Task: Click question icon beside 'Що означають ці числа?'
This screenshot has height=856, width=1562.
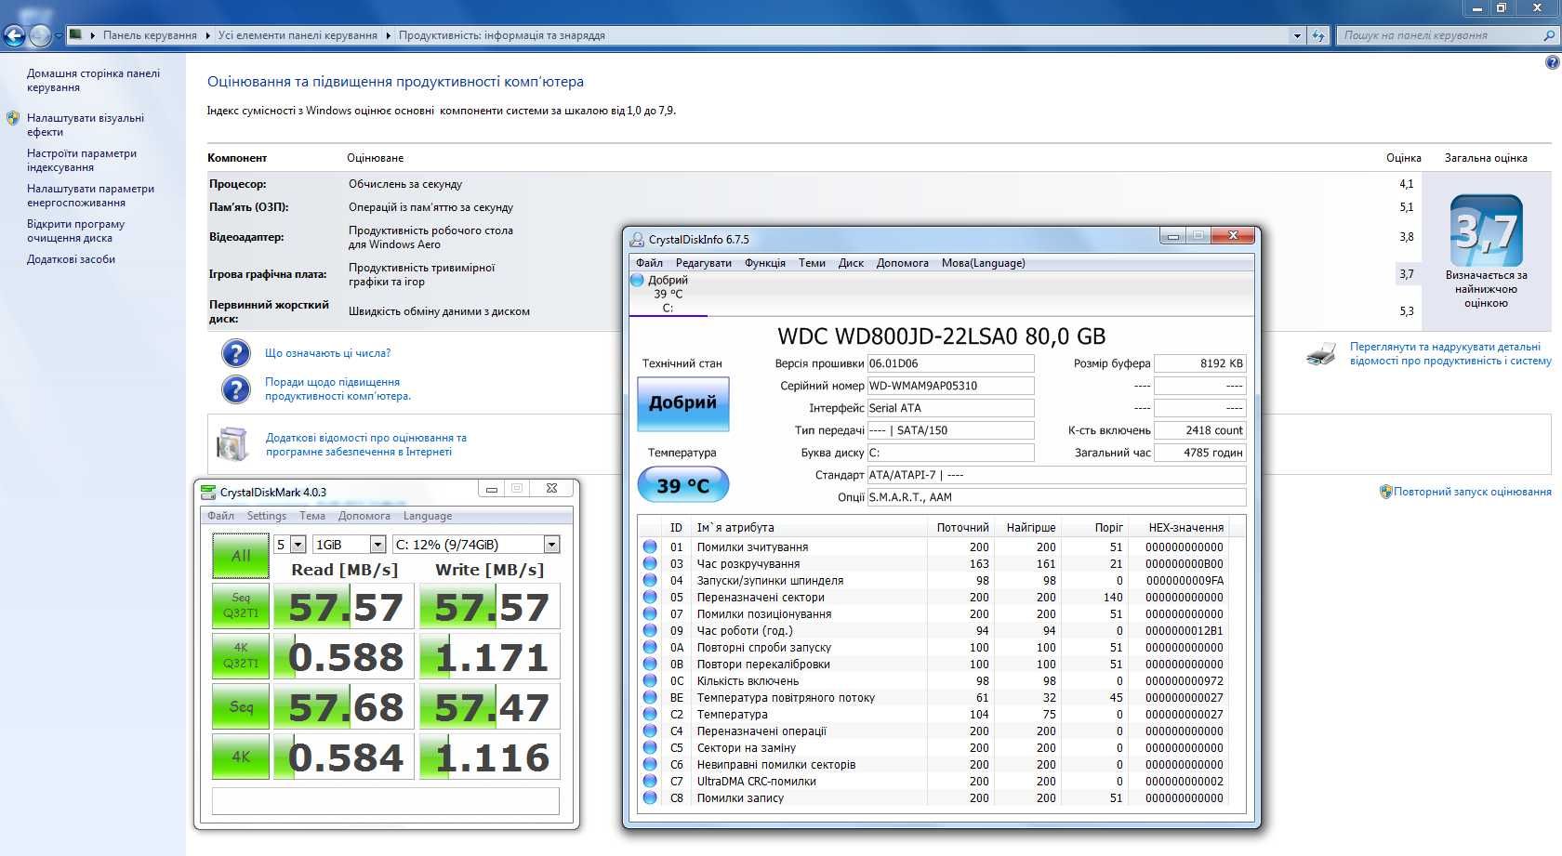Action: [x=236, y=353]
